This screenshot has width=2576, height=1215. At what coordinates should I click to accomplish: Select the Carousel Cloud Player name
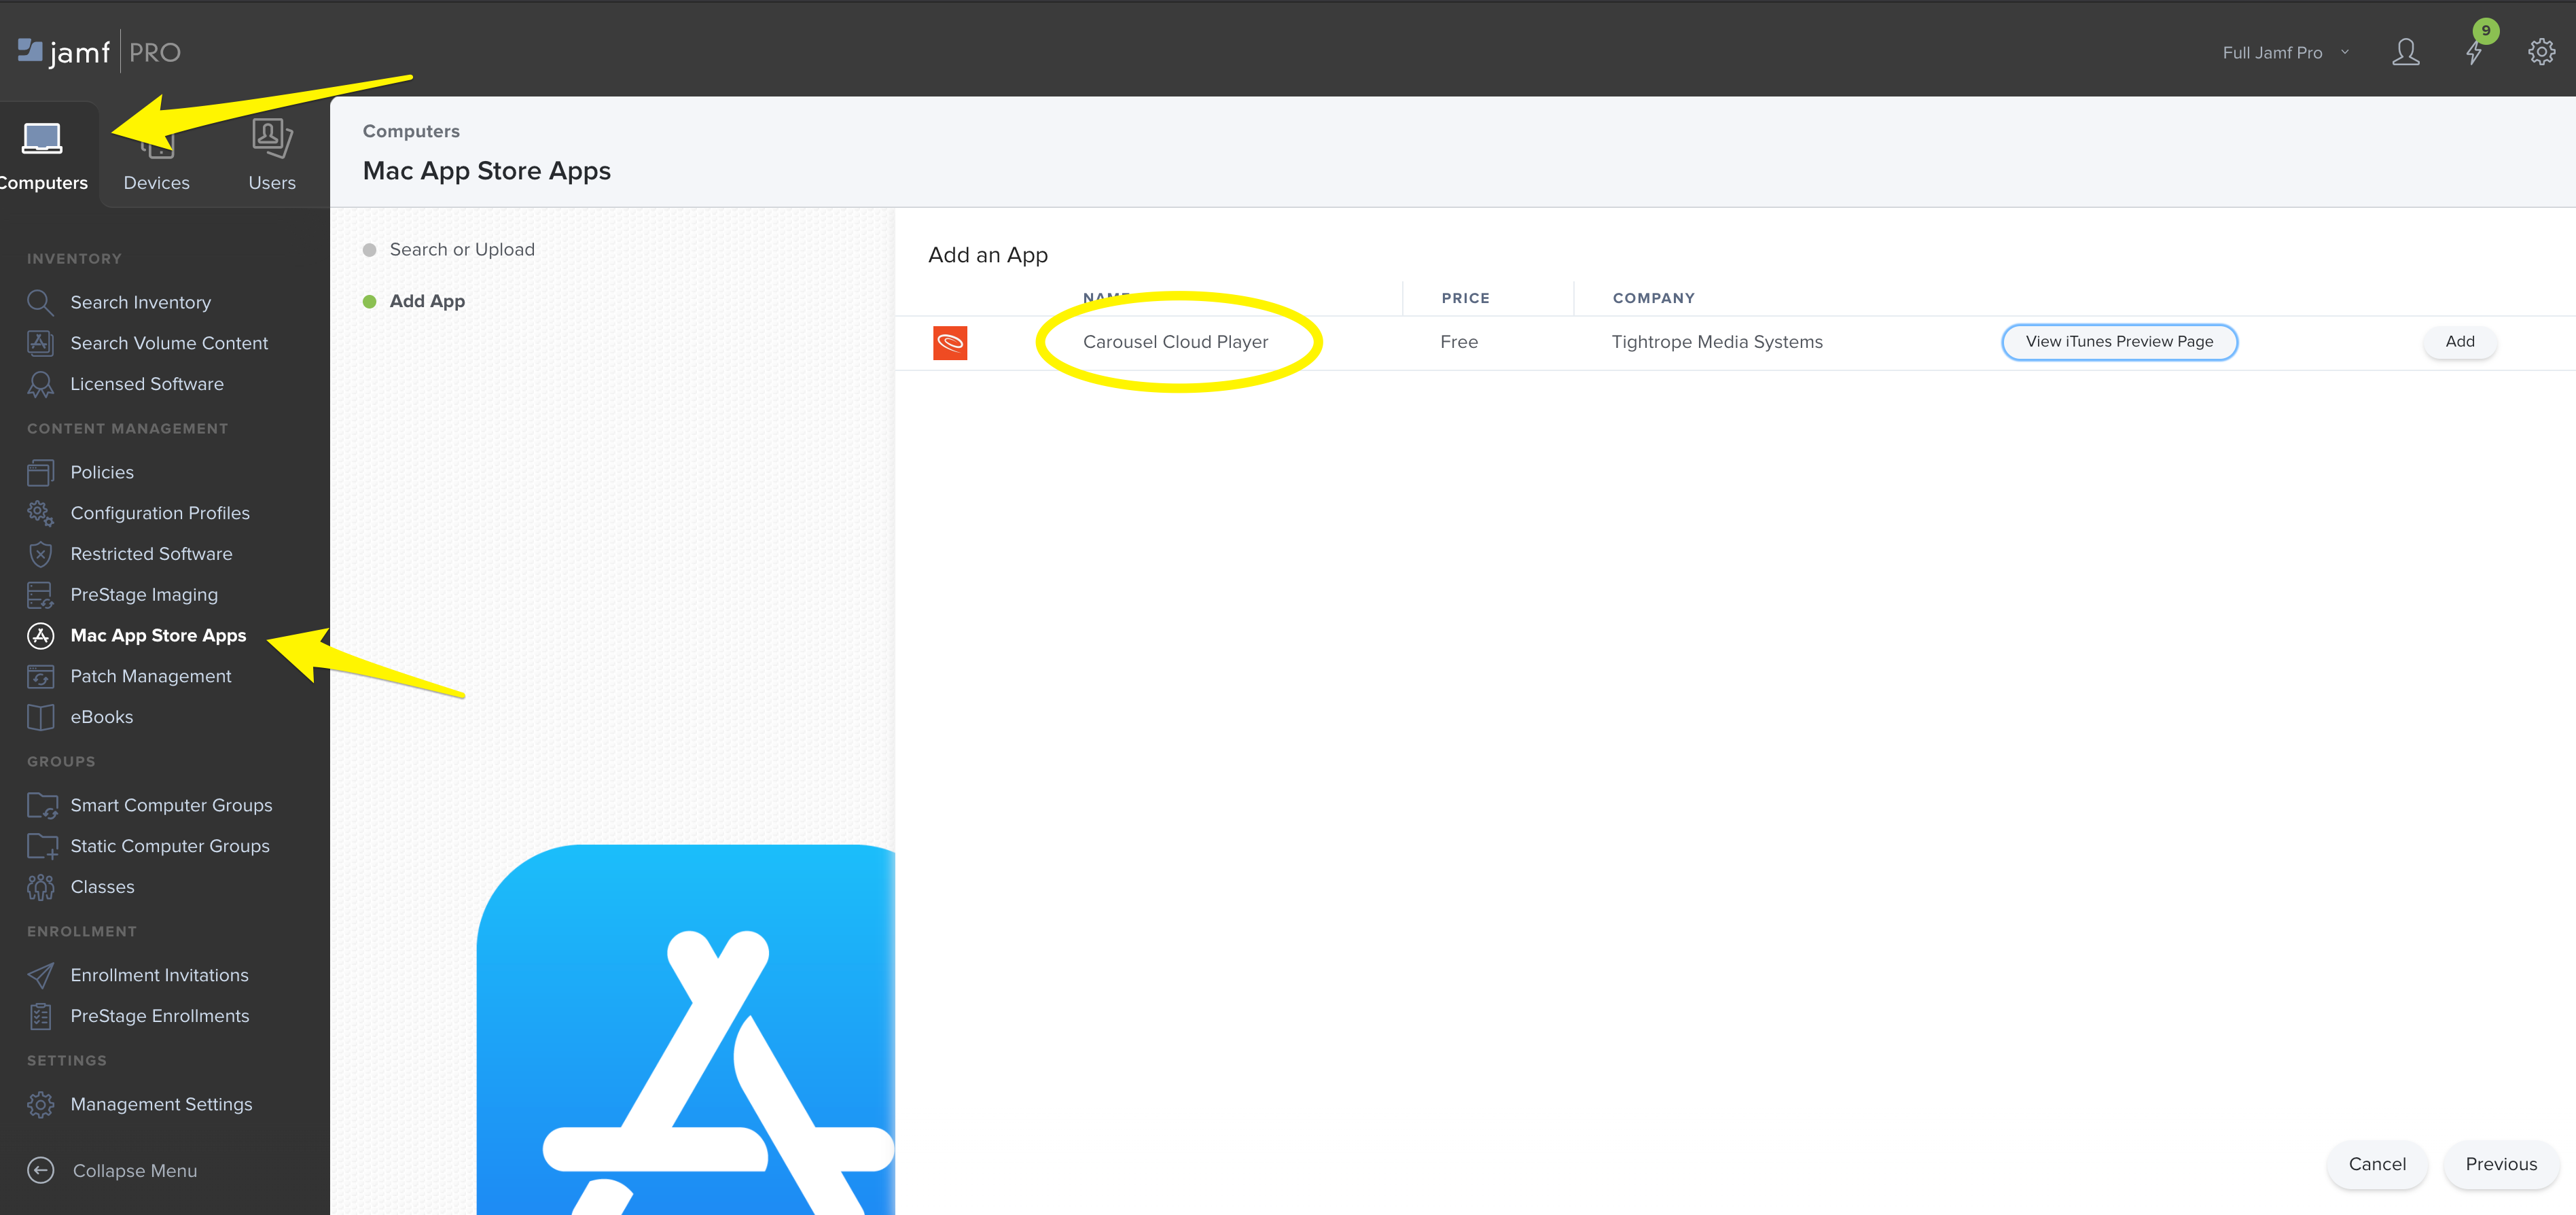coord(1175,342)
